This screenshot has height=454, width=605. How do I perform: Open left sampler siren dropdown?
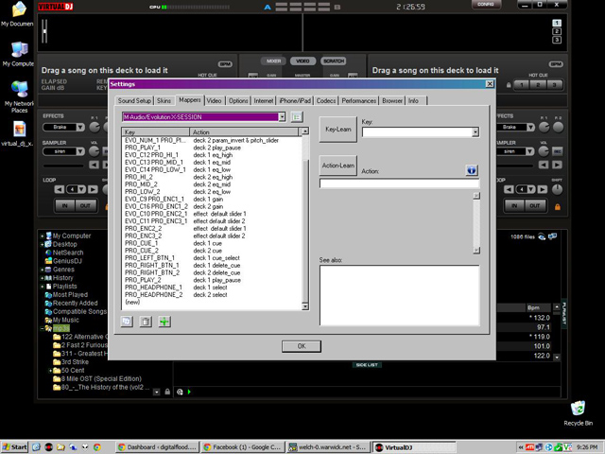click(80, 151)
